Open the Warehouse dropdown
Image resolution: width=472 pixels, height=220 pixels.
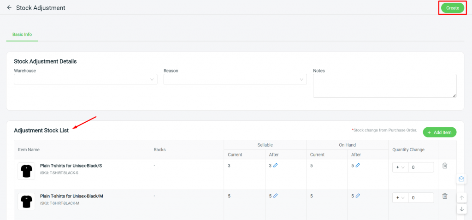pos(85,79)
